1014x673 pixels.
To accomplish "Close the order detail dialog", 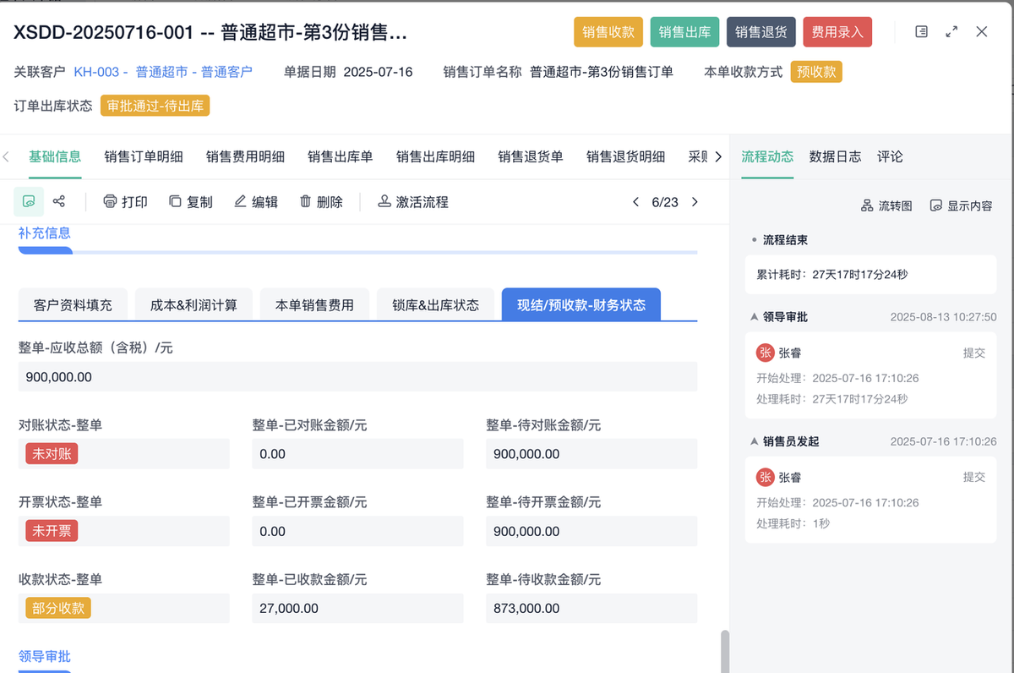I will (x=982, y=32).
